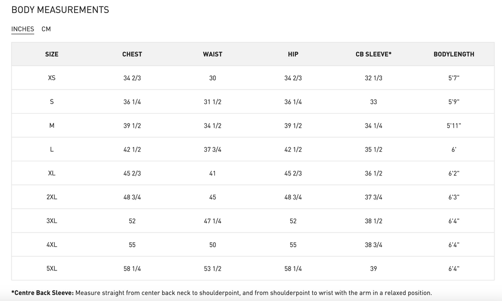The height and width of the screenshot is (301, 502).
Task: Click the M bodylength value 5'11"
Action: point(454,126)
